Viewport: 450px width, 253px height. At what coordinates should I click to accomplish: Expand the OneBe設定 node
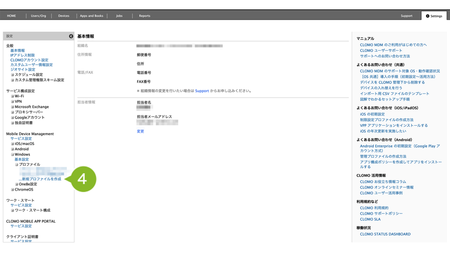tap(17, 184)
